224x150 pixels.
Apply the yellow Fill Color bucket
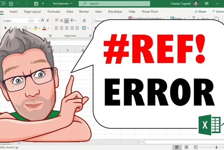pos(36,28)
